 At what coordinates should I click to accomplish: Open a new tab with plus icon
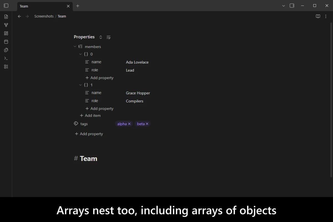[x=78, y=6]
